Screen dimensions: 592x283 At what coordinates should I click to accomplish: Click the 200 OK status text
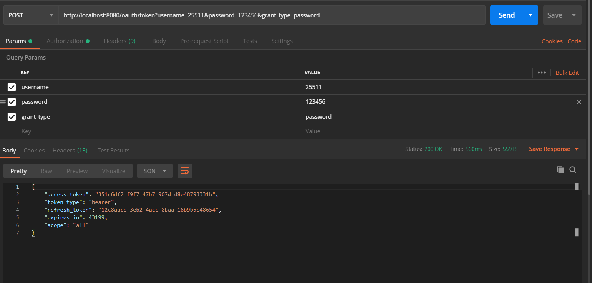pyautogui.click(x=433, y=149)
